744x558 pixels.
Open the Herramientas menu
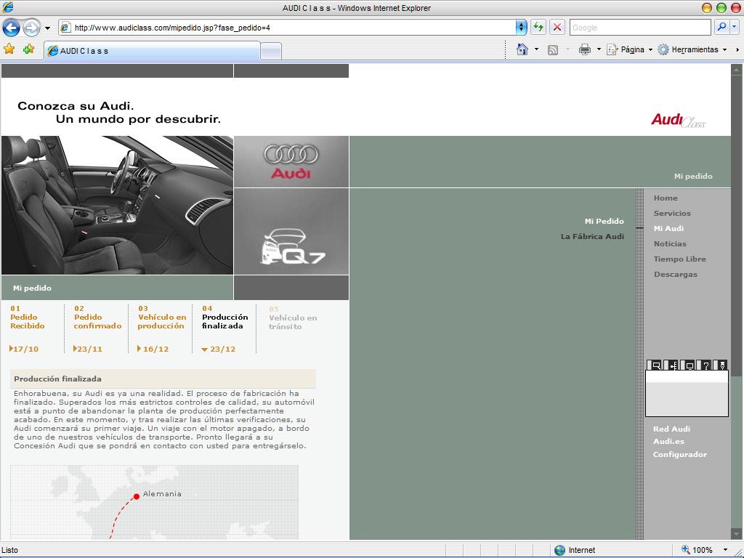coord(692,49)
